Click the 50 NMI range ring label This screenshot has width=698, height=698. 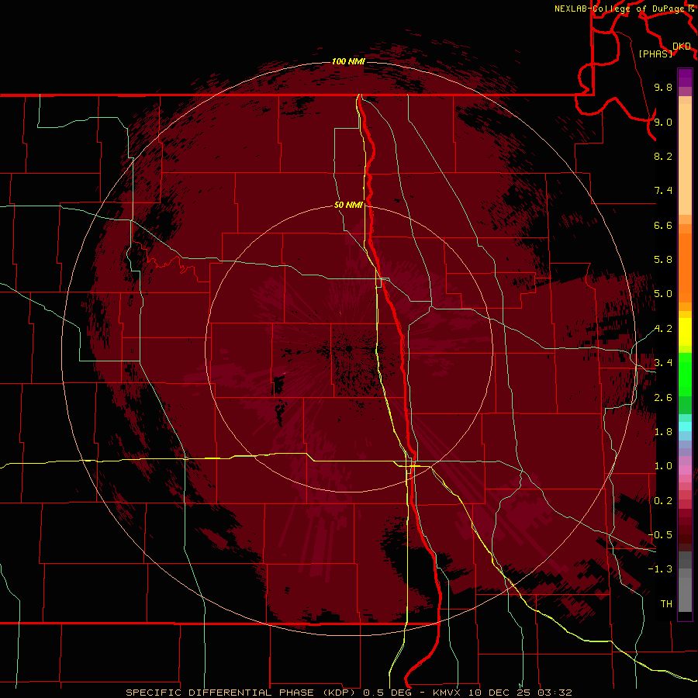pos(348,206)
